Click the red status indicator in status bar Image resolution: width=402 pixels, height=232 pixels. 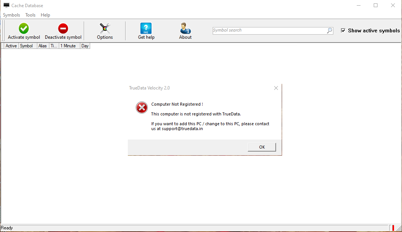pos(393,227)
